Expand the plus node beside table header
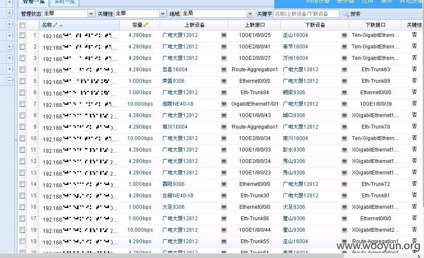 tap(9, 24)
